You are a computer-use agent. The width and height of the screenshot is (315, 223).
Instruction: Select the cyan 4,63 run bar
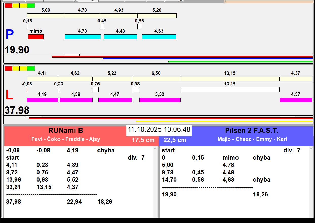click(159, 37)
